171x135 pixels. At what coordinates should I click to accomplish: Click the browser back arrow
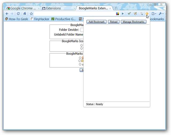[x=7, y=14]
